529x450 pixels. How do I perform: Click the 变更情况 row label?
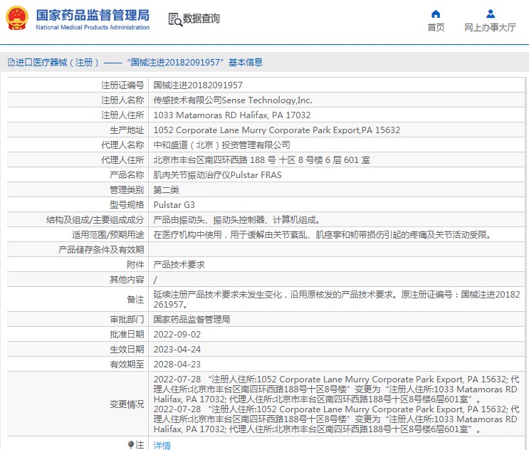(127, 404)
